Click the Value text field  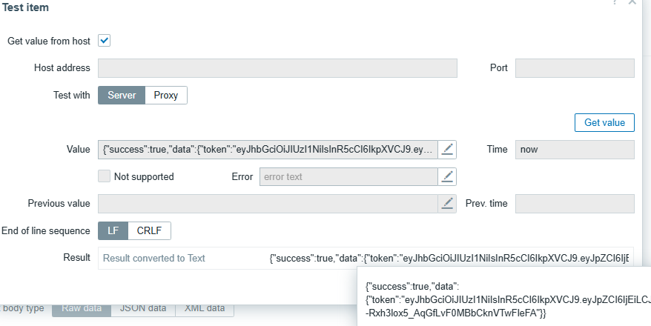pyautogui.click(x=268, y=149)
